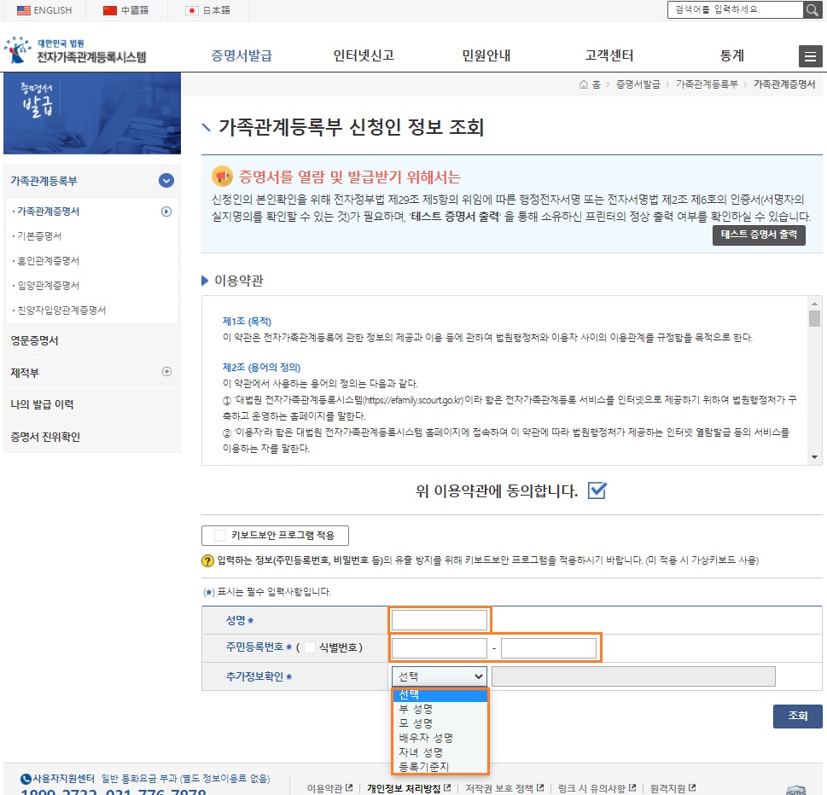Viewport: 827px width, 795px height.
Task: Open 입양관계증명서 sidebar link
Action: (49, 286)
